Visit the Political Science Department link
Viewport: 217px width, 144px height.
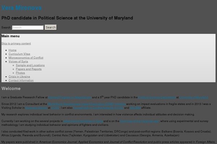157,97
